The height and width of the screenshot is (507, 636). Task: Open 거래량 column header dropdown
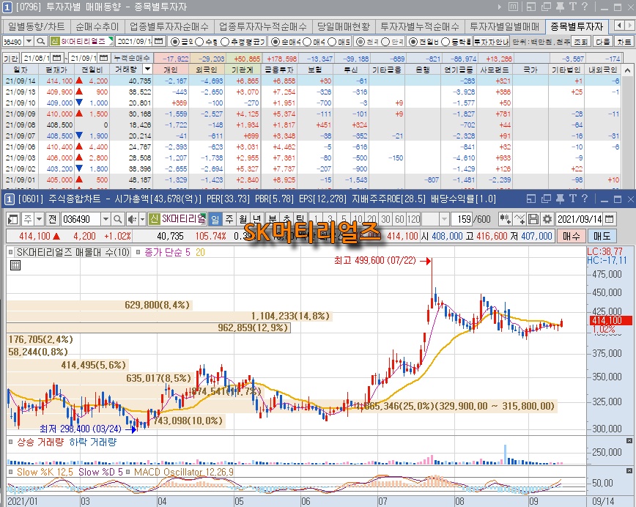click(147, 70)
